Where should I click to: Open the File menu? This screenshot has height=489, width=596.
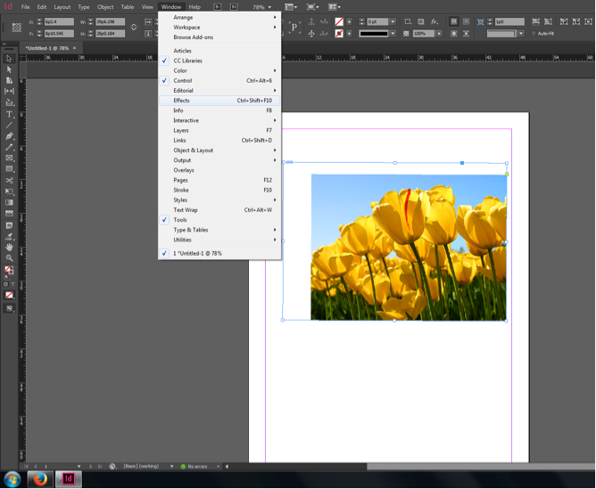point(26,7)
